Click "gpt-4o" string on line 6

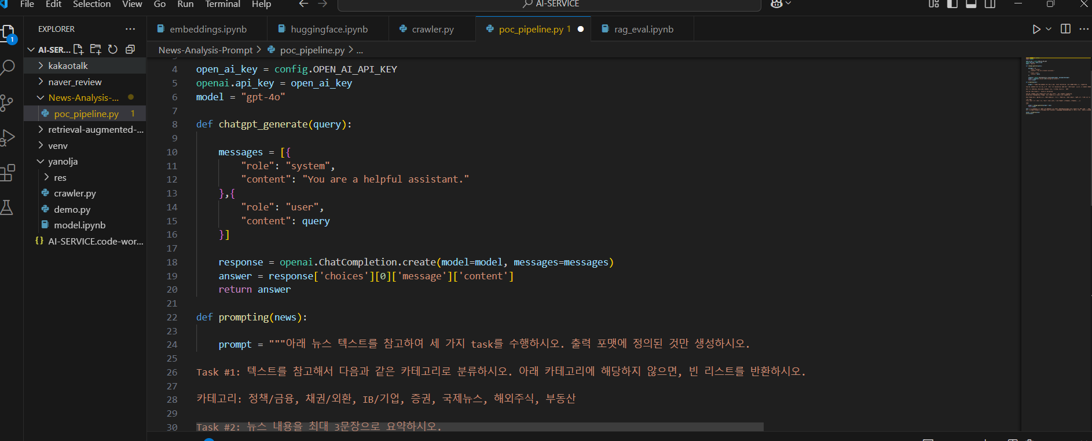[263, 97]
